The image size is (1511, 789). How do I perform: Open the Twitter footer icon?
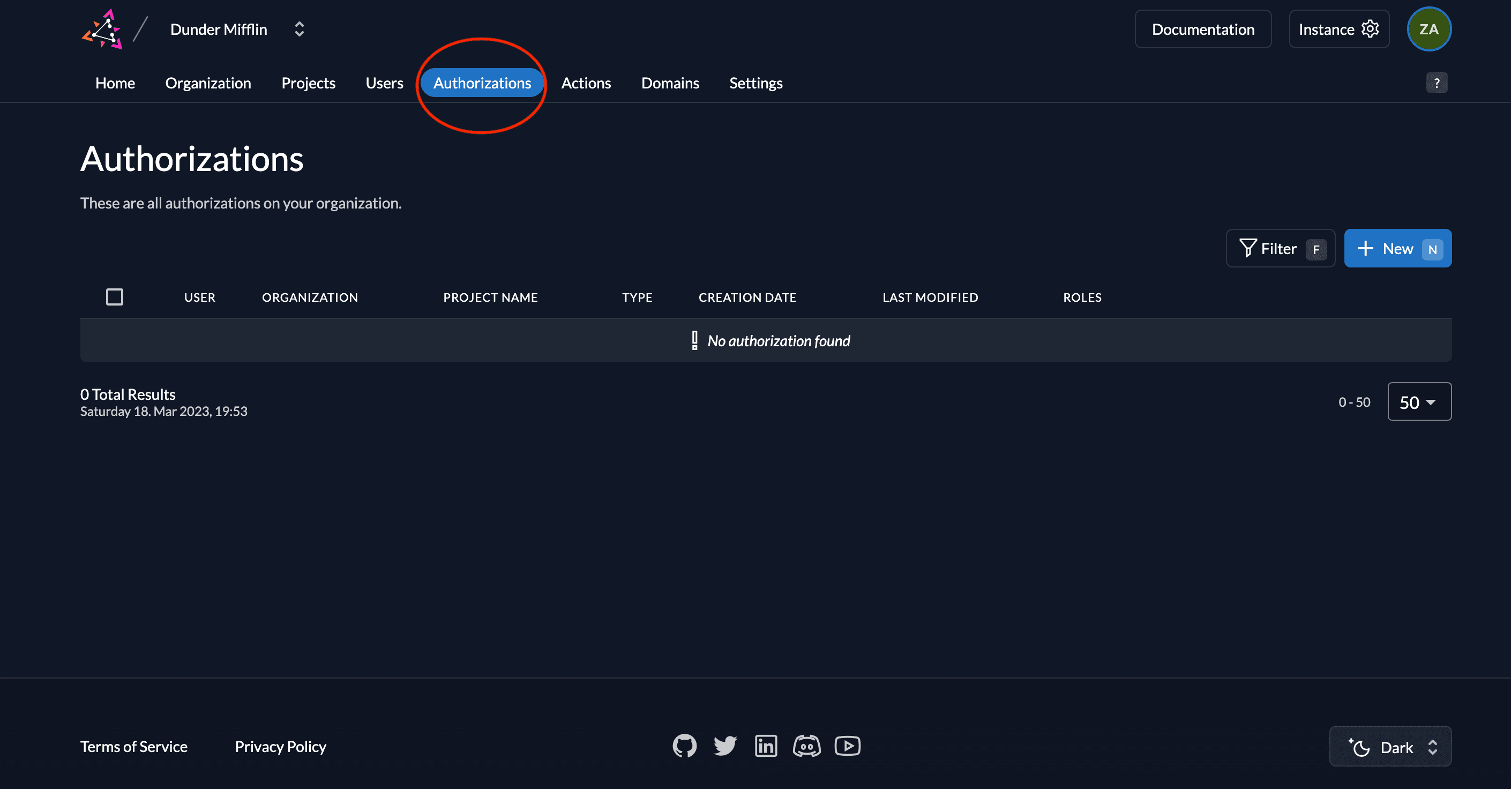pyautogui.click(x=725, y=746)
